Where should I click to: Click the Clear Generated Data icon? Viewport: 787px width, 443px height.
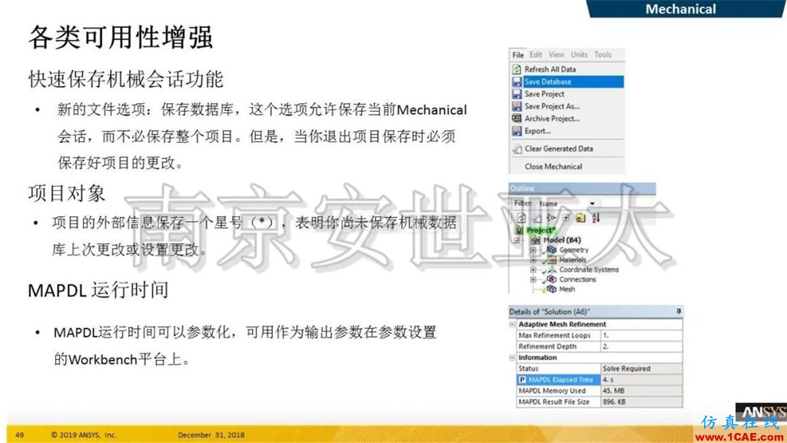(x=517, y=148)
